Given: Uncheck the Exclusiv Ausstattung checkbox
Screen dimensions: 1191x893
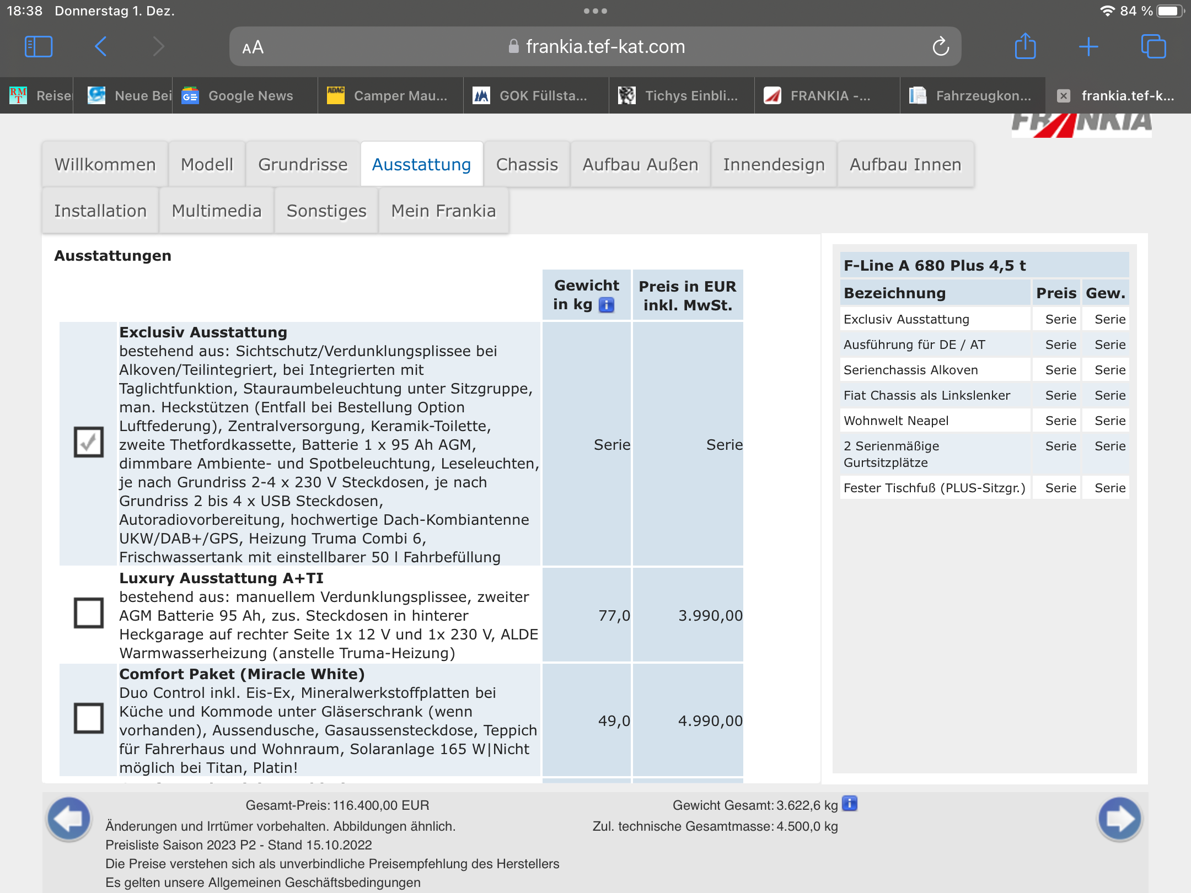Looking at the screenshot, I should (89, 442).
